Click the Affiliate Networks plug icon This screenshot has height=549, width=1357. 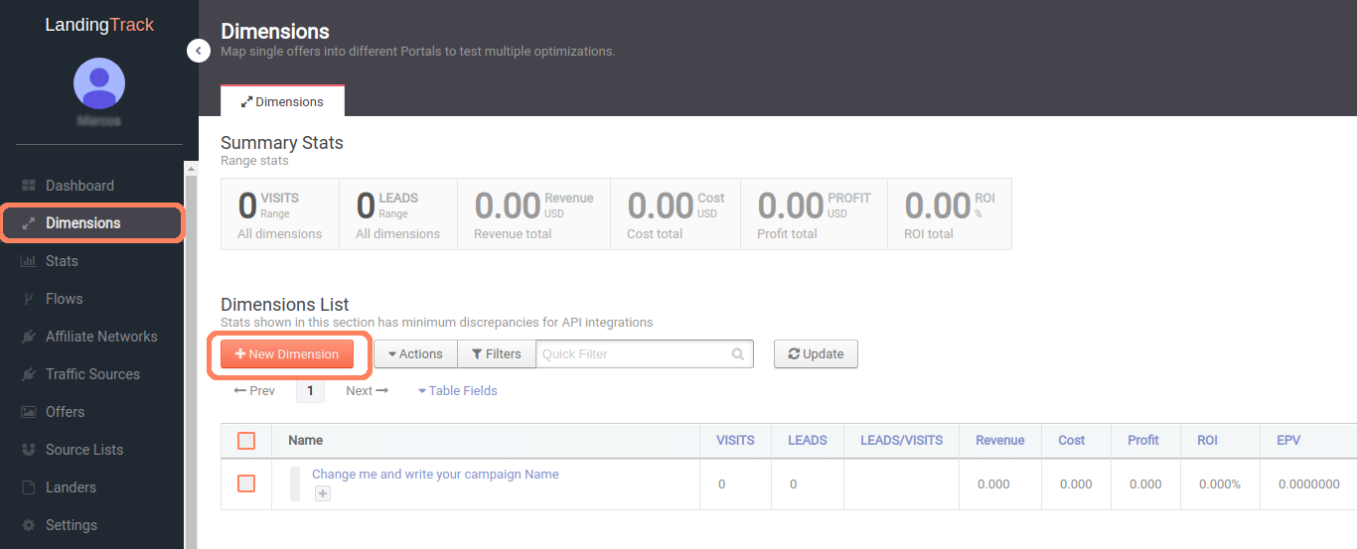28,337
